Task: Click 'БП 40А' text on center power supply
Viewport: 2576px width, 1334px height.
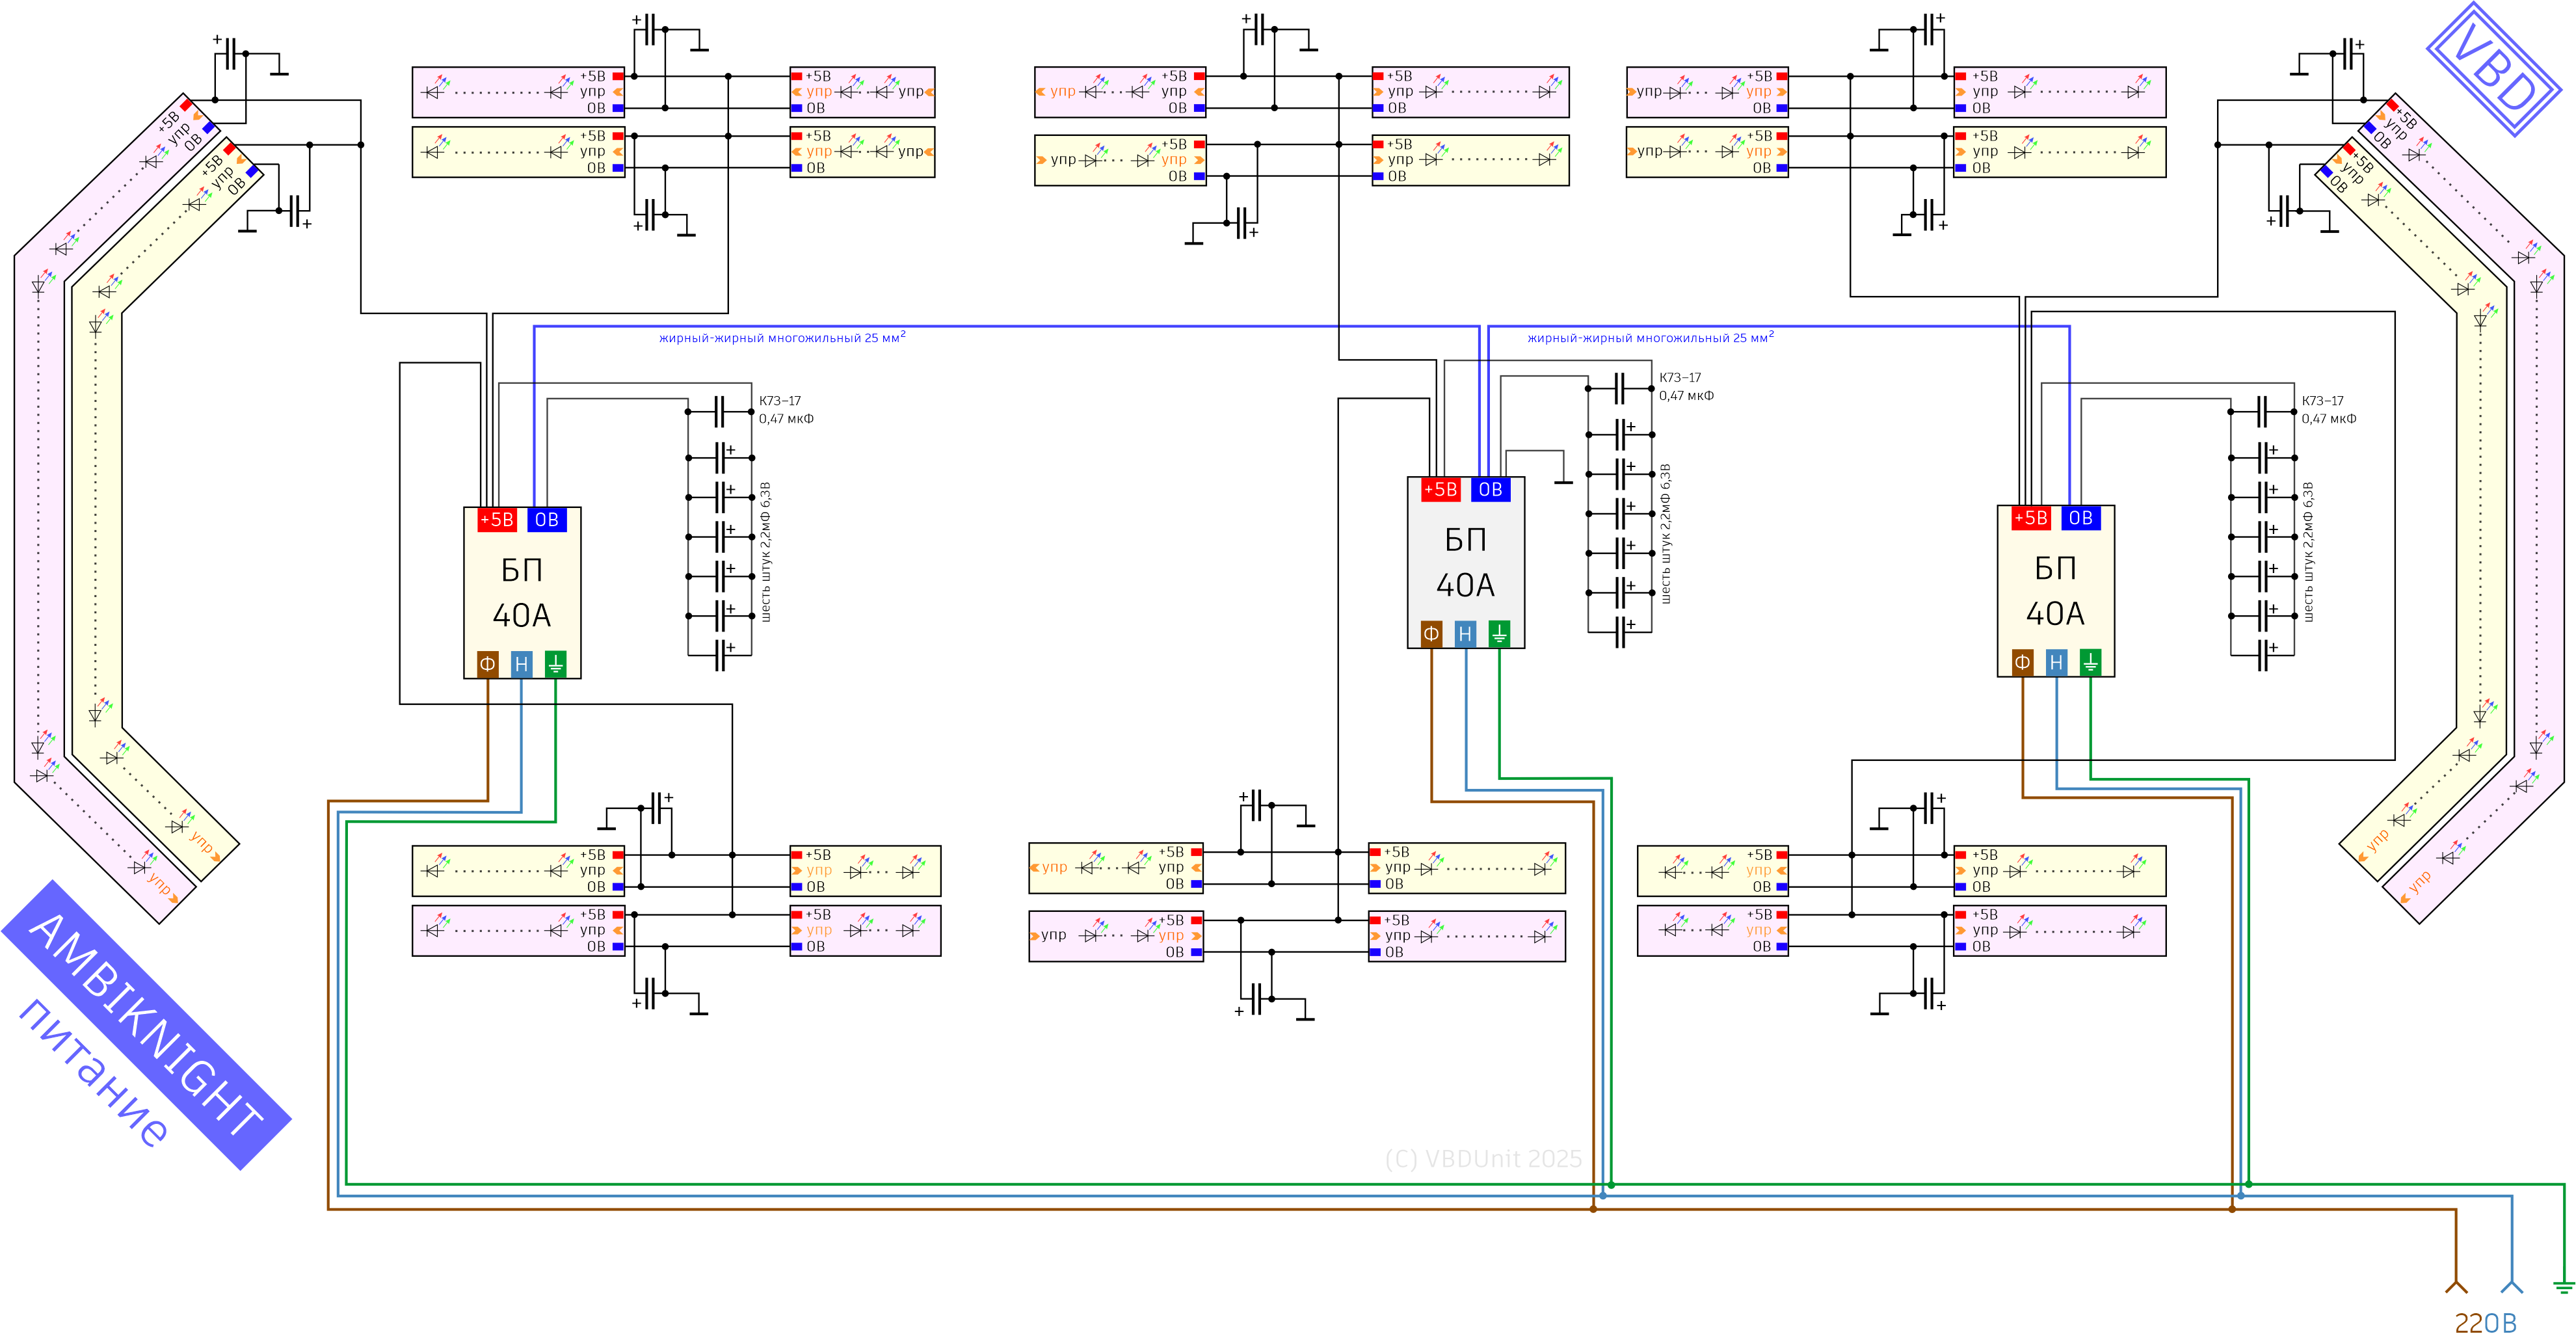Action: [1465, 562]
